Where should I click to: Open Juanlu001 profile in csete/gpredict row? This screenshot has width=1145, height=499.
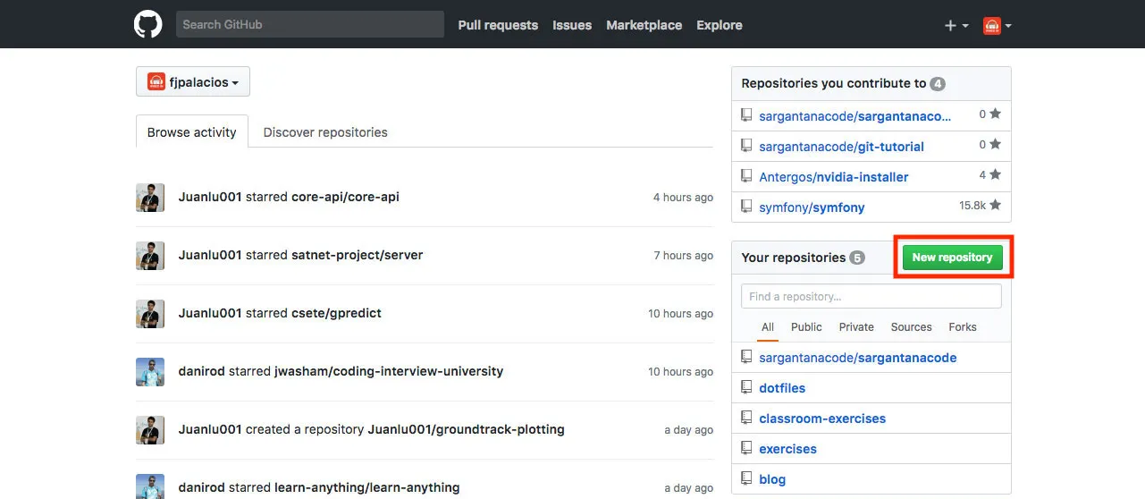click(210, 313)
